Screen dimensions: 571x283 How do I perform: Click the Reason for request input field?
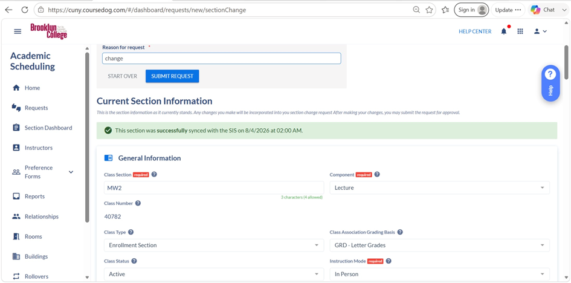click(221, 58)
